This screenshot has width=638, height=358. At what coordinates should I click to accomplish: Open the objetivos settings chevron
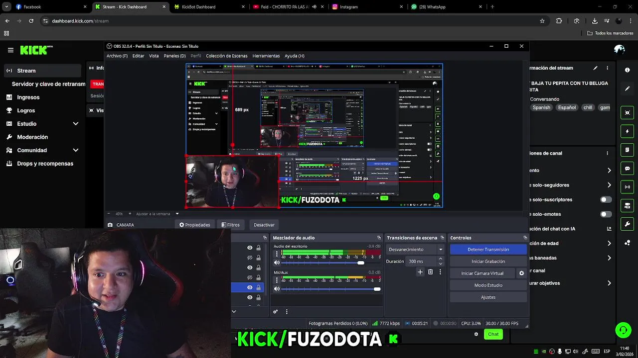(609, 283)
